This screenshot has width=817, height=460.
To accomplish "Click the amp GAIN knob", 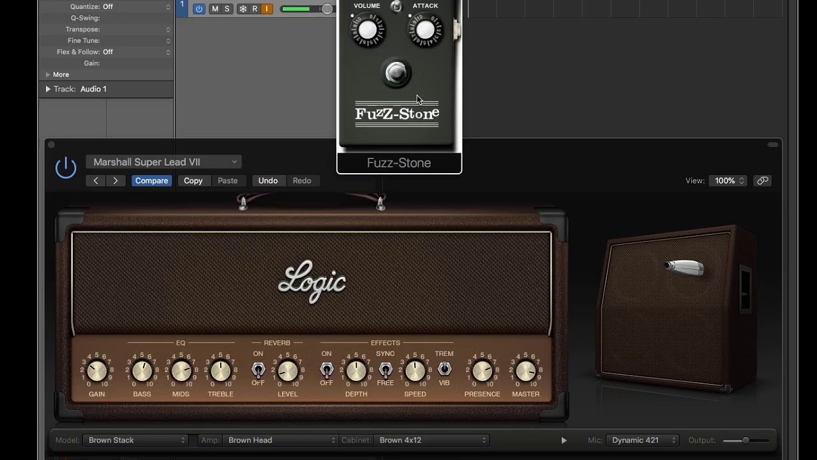I will tap(97, 371).
